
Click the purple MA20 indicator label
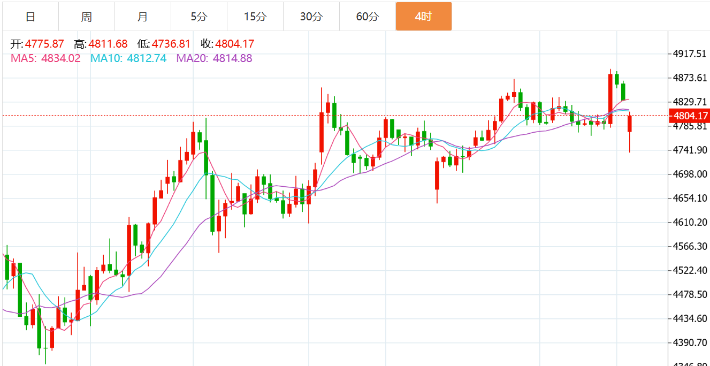[214, 58]
